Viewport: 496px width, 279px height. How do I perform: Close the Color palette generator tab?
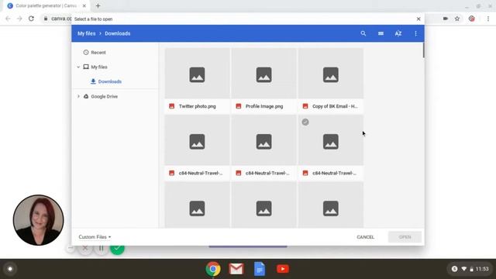(84, 5)
